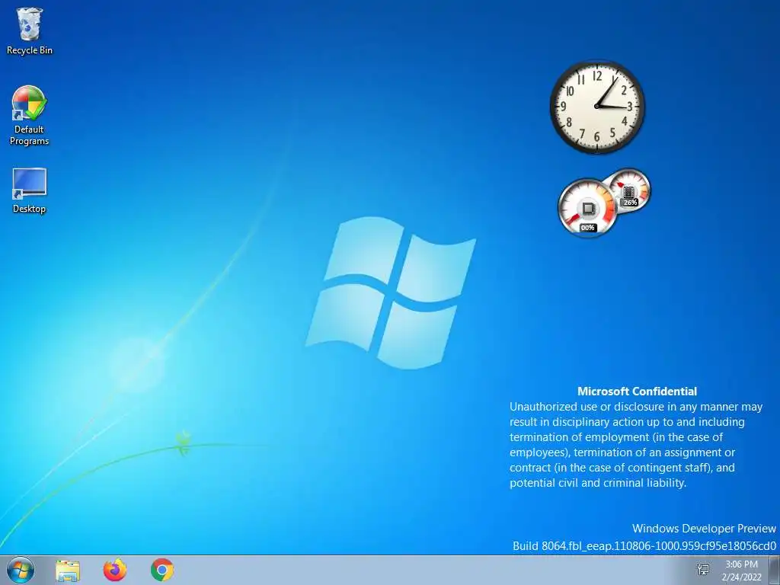Launch File Explorer from the taskbar
This screenshot has width=780, height=585.
point(68,570)
